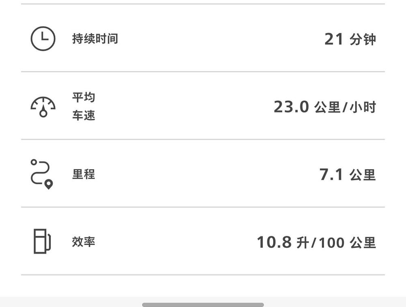This screenshot has height=307, width=406.
Task: Select the 效率 label
Action: tap(84, 242)
